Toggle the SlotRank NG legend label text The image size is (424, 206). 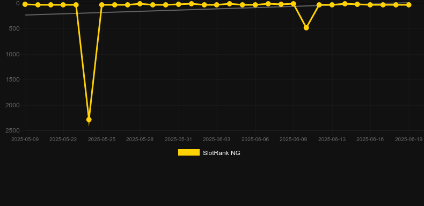(x=222, y=153)
